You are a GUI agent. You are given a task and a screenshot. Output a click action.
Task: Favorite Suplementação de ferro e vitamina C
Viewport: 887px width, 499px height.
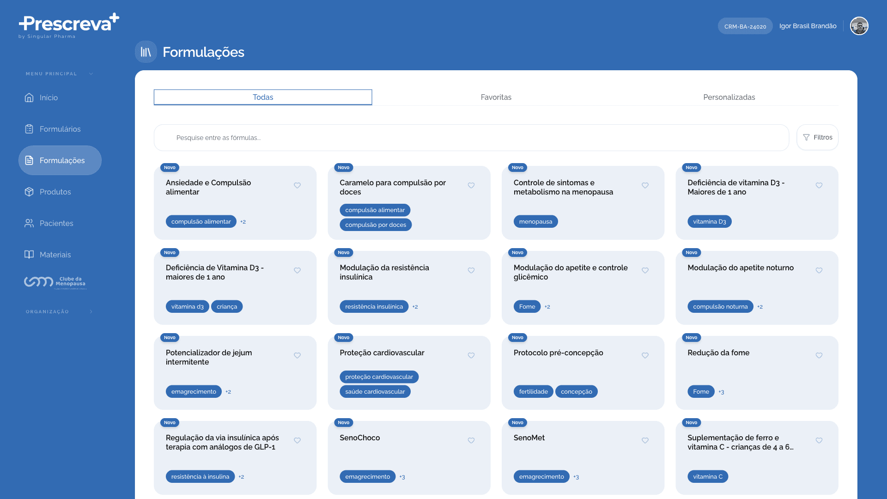coord(819,440)
